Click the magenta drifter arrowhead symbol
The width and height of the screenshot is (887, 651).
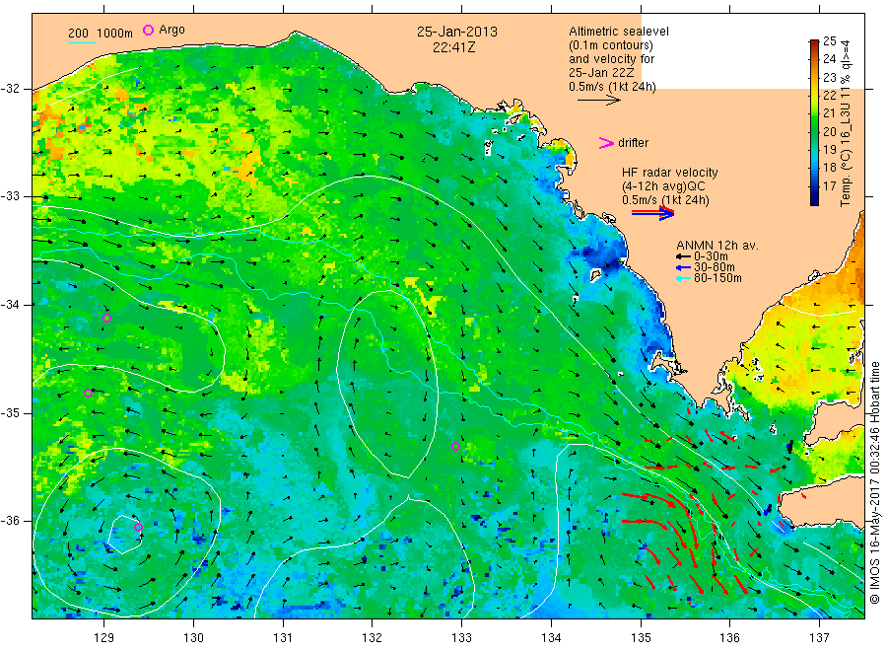click(606, 143)
